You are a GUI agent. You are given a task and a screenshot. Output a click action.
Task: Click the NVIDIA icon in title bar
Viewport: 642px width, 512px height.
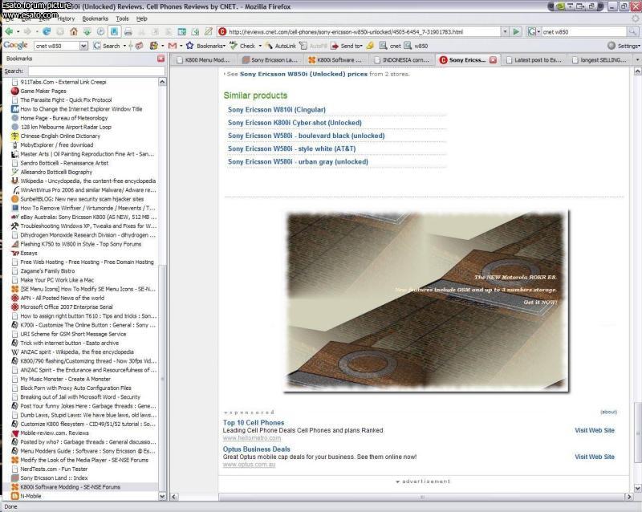(x=560, y=6)
